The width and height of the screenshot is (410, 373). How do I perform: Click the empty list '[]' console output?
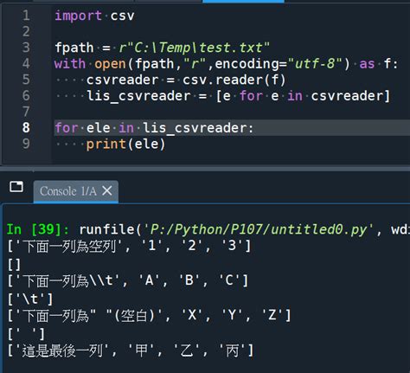click(14, 264)
